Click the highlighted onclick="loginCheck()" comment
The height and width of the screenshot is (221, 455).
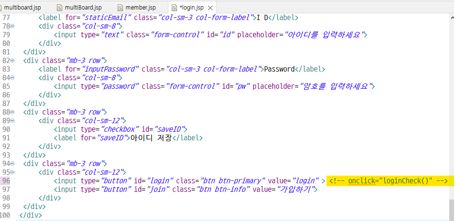[388, 181]
